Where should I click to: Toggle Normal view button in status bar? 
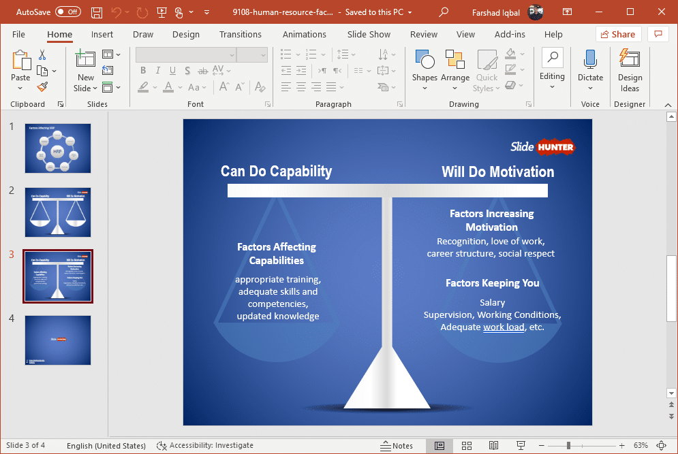coord(440,446)
